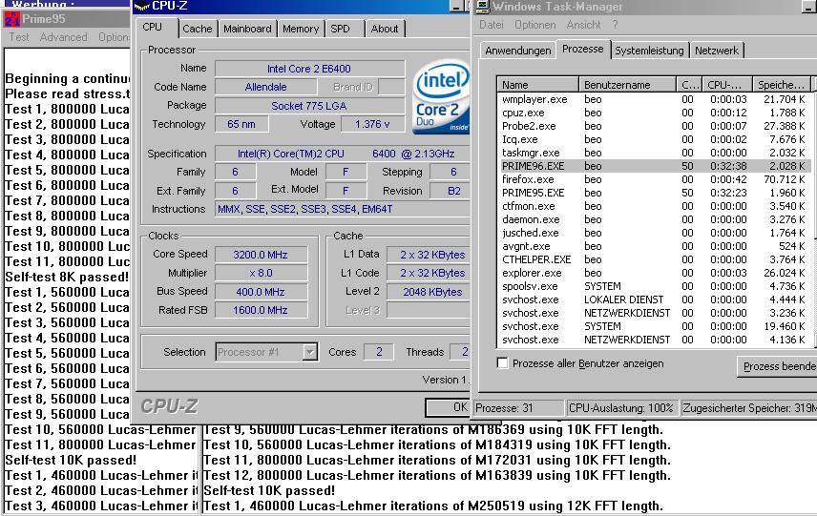Select the spoolsv.exe process row
This screenshot has width=817, height=516.
point(654,286)
